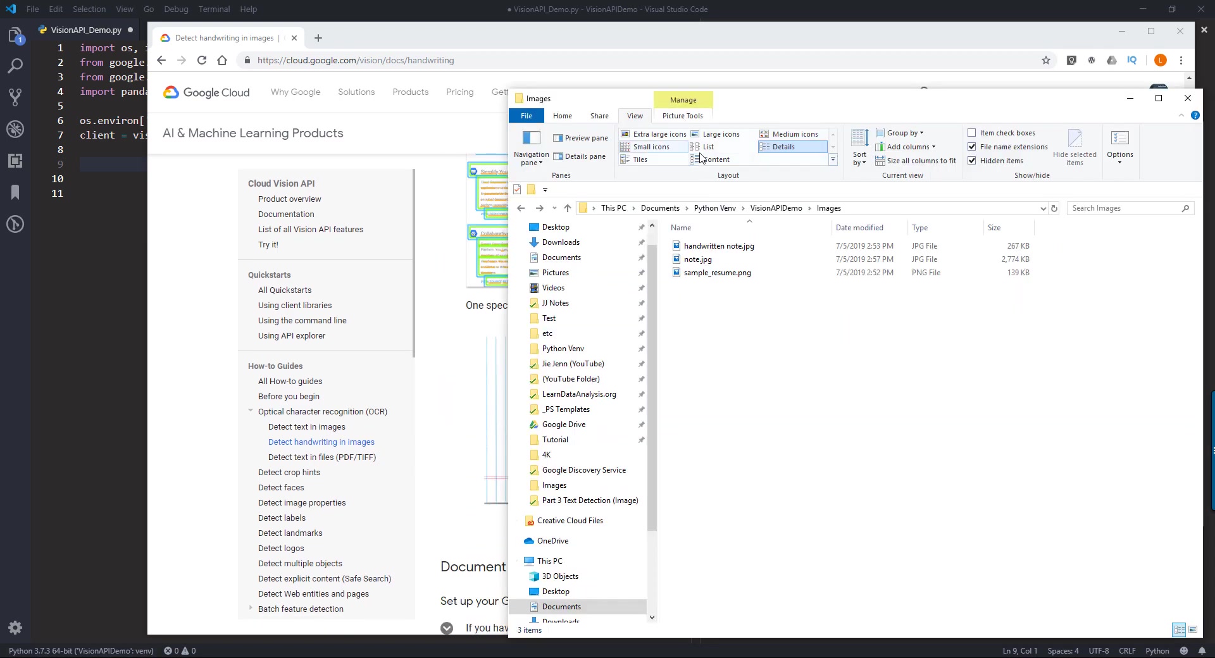
Task: Bookmark this page with the star icon
Action: [x=1046, y=60]
